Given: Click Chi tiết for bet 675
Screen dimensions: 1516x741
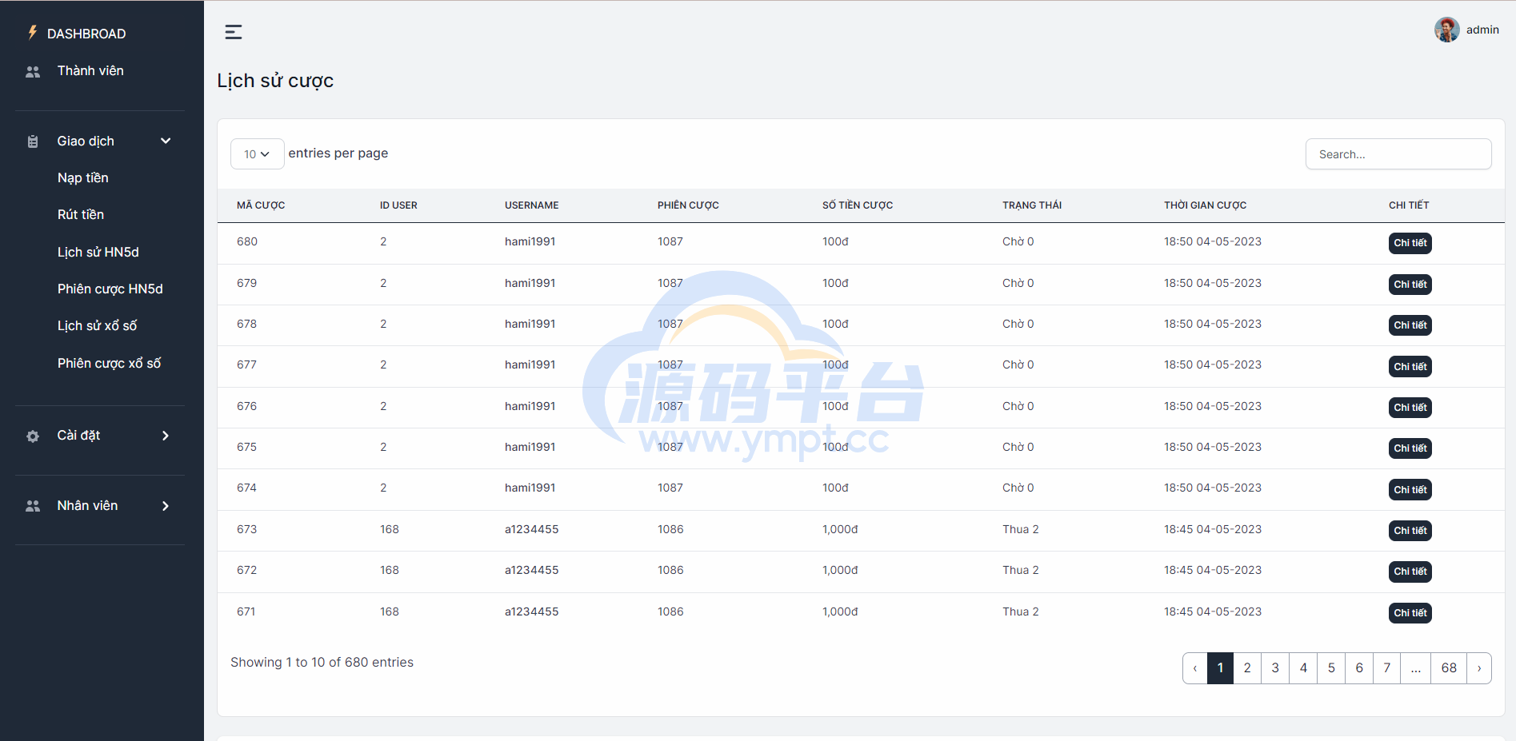Looking at the screenshot, I should click(1410, 448).
